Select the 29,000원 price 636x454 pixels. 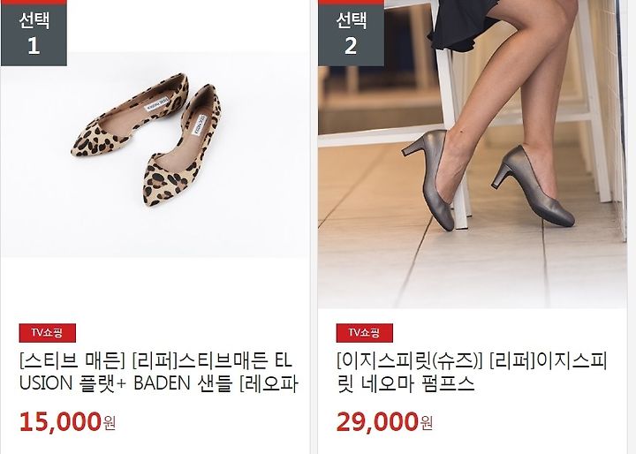[384, 422]
